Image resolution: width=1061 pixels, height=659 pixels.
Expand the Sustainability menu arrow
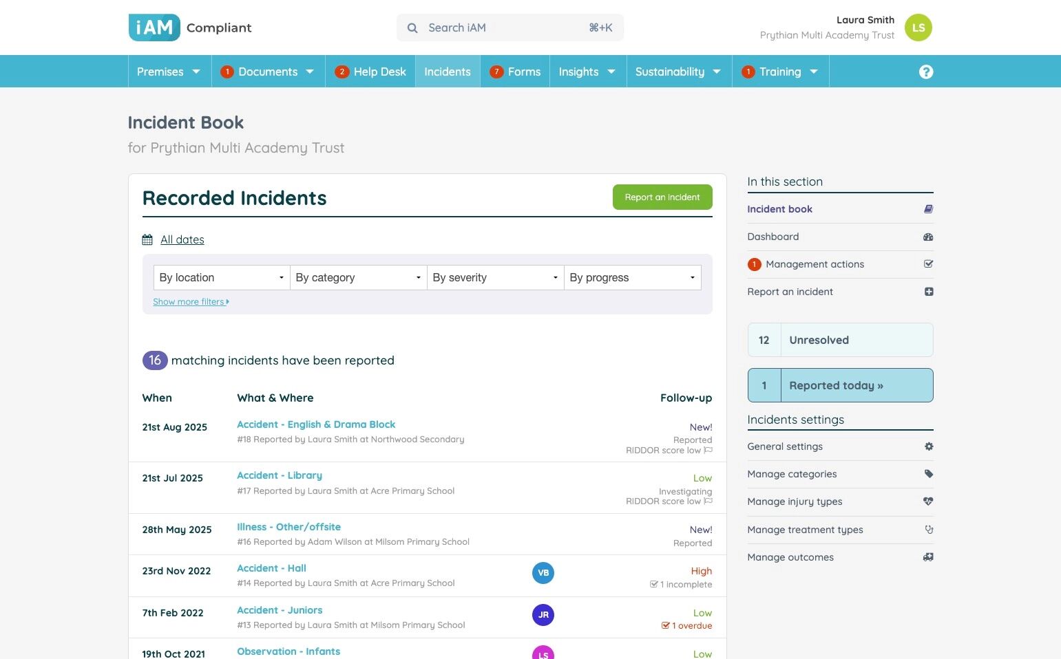[717, 72]
